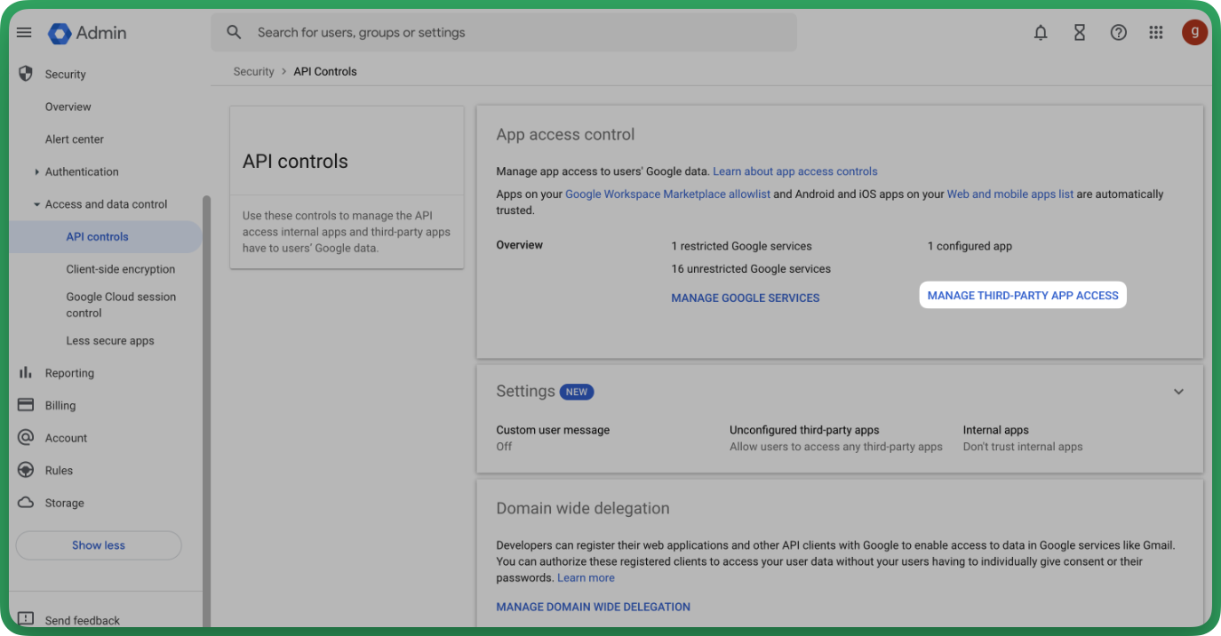Click the Account at-sign icon

[26, 438]
